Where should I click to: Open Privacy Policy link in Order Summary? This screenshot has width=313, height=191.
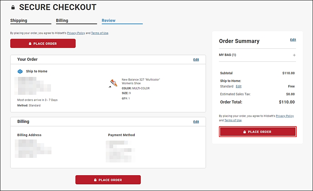(x=285, y=116)
